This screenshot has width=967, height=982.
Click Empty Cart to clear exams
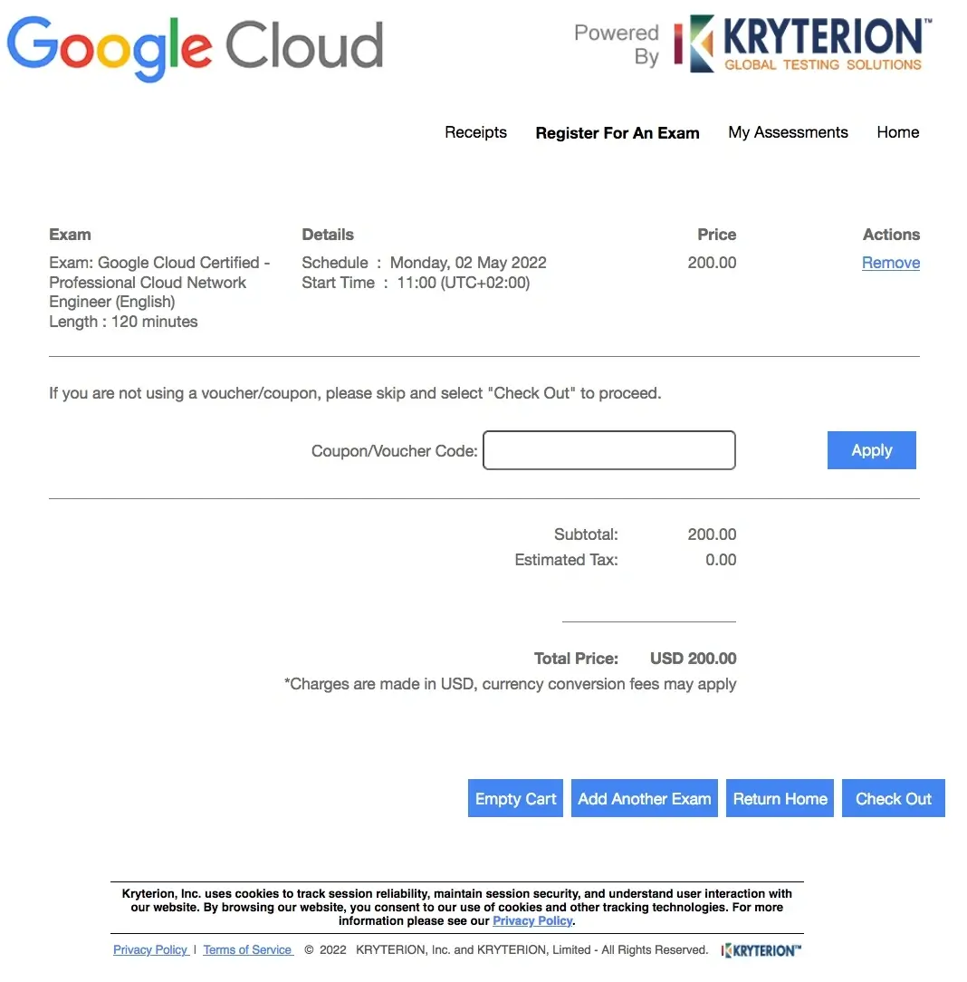(514, 798)
